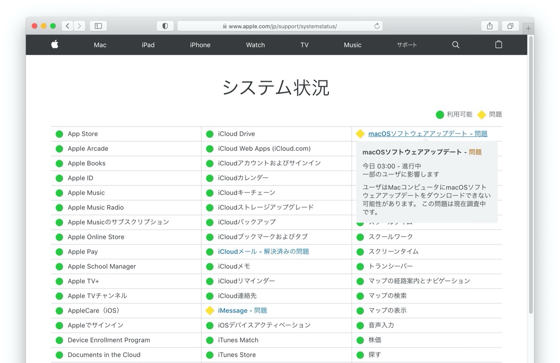Viewport: 560px width, 363px height.
Task: Select the Apple Online Store text
Action: click(96, 237)
